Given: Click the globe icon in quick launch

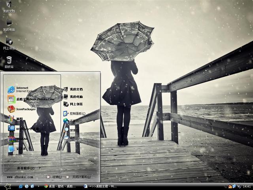Looking at the screenshot, I should click(x=26, y=186).
